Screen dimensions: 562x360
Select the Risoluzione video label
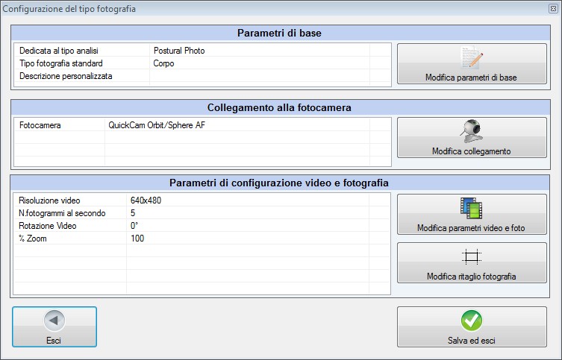49,200
